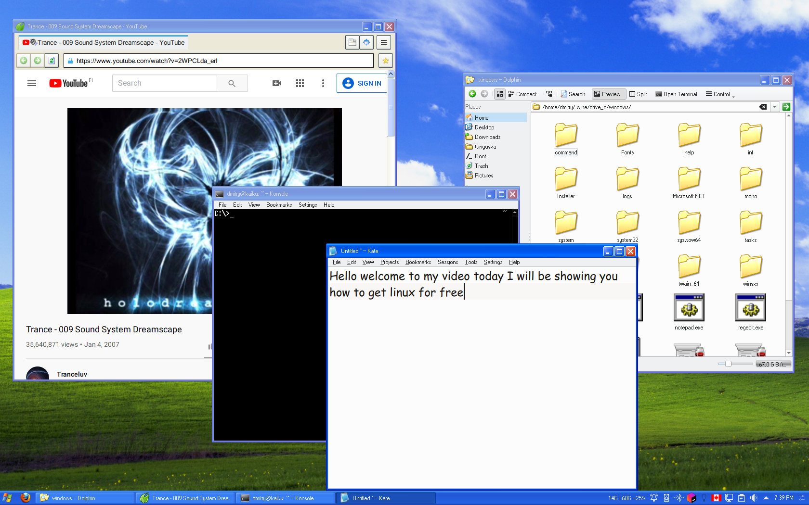809x505 pixels.
Task: Open the Konsole Bookmarks menu
Action: 279,205
